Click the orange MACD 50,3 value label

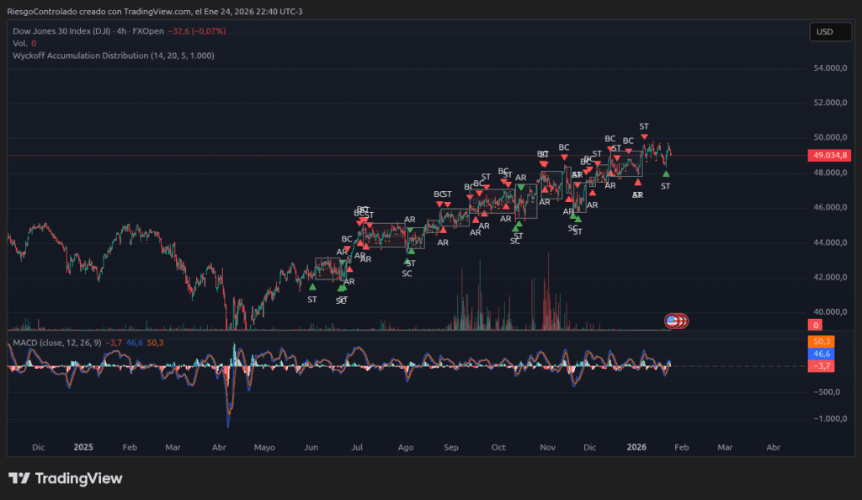coord(822,342)
